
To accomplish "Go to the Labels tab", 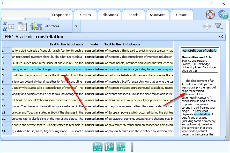I will tap(133, 15).
